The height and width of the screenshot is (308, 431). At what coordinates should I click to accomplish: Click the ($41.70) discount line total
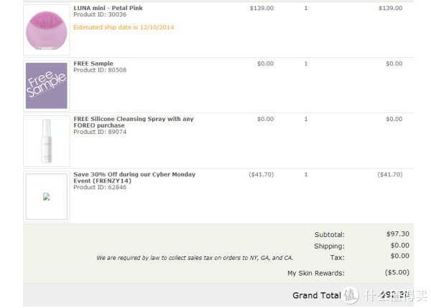390,174
